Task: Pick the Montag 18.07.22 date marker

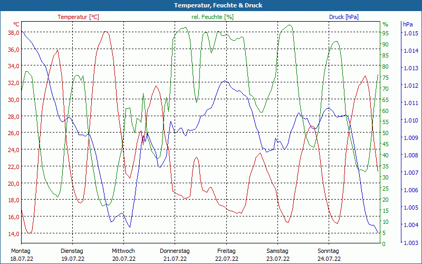Action: pos(21,254)
